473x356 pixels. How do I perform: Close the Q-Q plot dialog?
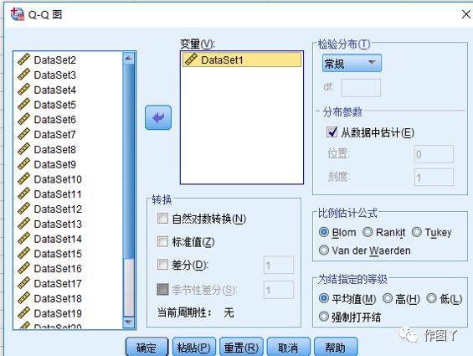click(466, 14)
